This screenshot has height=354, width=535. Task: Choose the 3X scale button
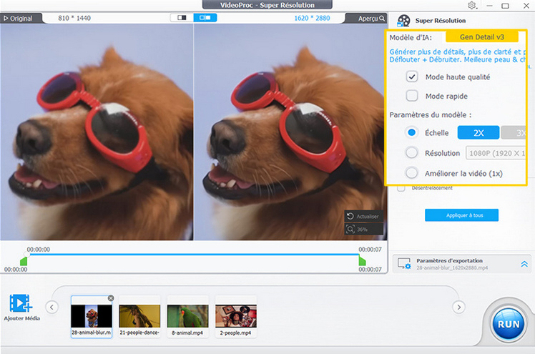click(514, 133)
